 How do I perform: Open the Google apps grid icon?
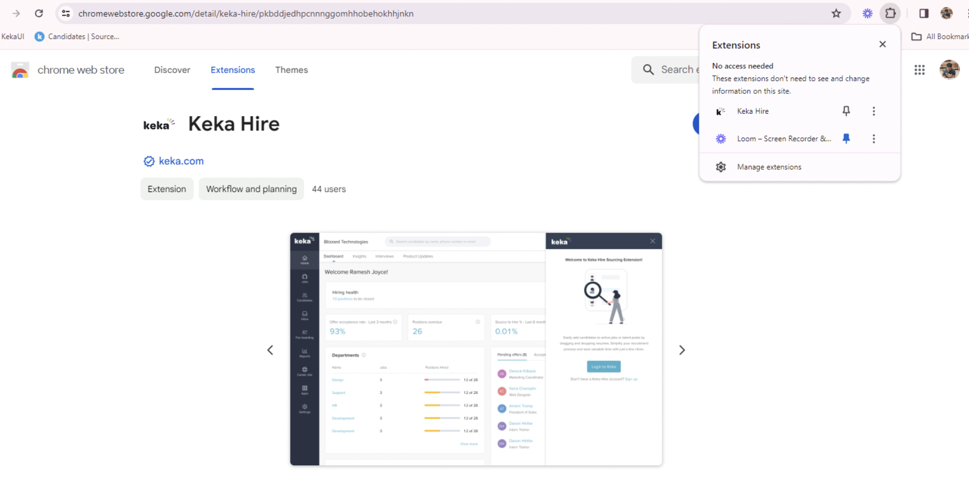click(x=919, y=70)
